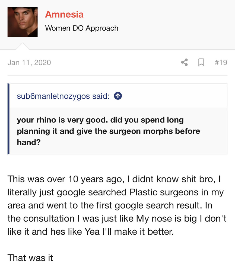
Task: Click the "That was it" line
Action: (30, 258)
